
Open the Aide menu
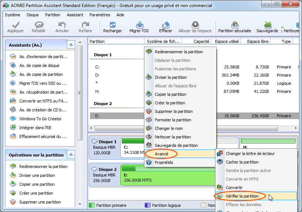pyautogui.click(x=120, y=15)
